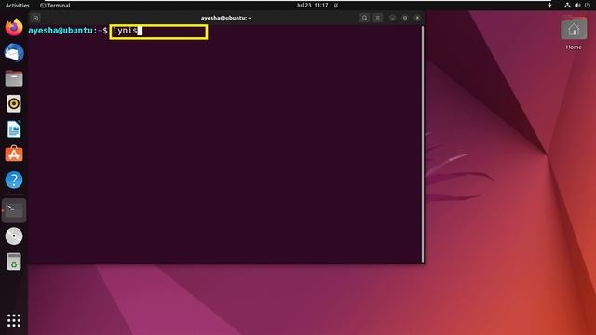Click the terminal search icon
Screen dimensions: 596x335
tap(364, 18)
